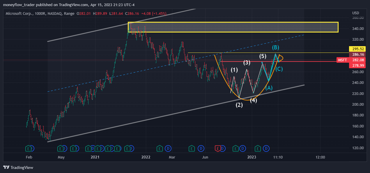Click the +4.08 (+1.45%) change value

point(153,13)
